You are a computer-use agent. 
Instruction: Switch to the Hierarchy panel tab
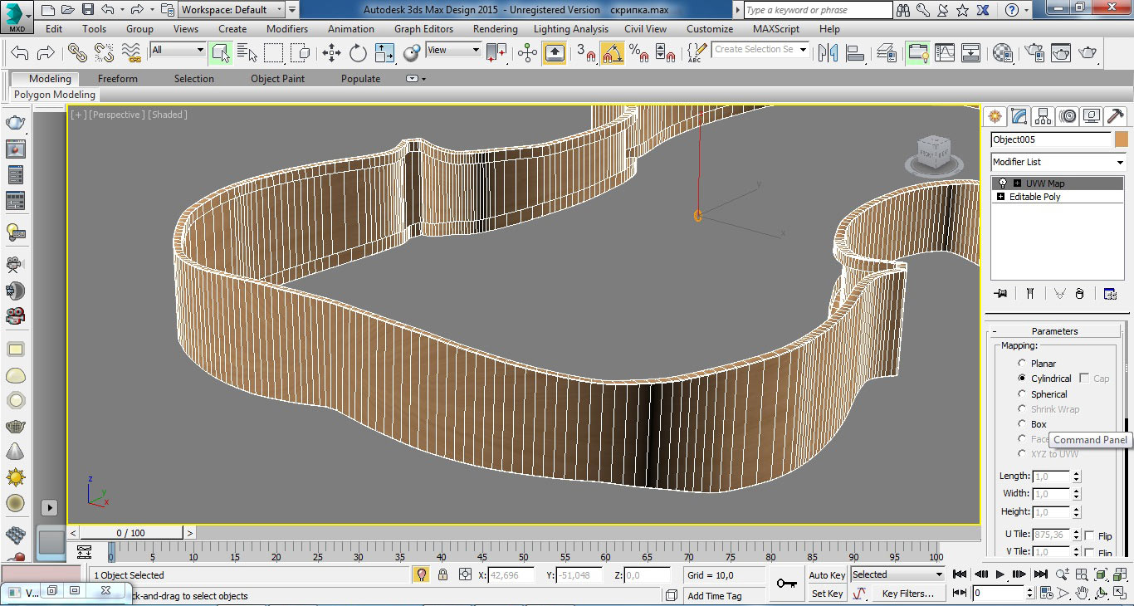point(1044,116)
